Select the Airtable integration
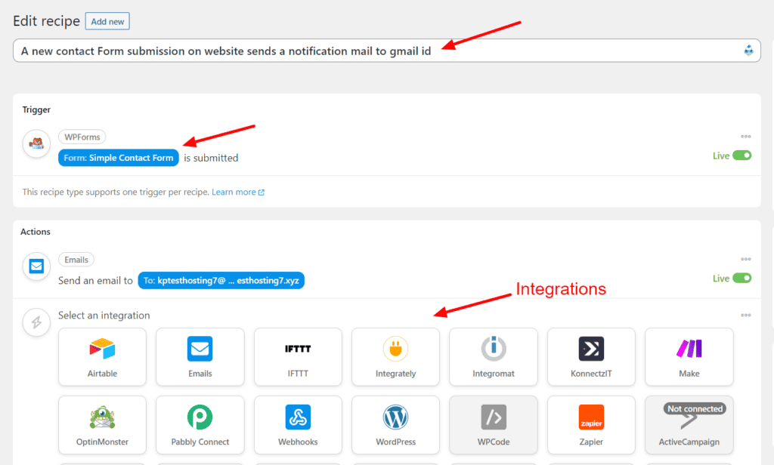 click(102, 356)
